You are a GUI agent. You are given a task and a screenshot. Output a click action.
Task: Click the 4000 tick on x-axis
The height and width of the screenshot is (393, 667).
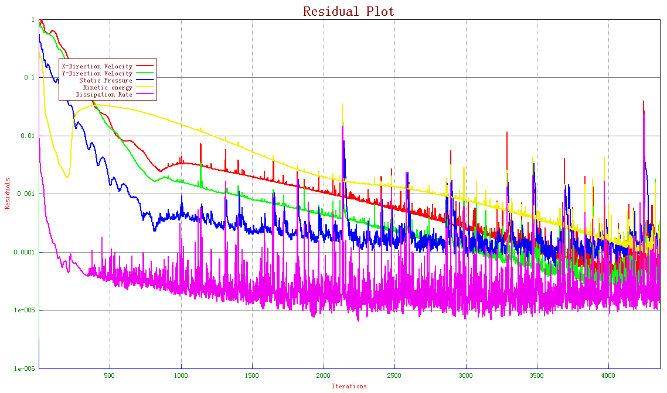(608, 375)
